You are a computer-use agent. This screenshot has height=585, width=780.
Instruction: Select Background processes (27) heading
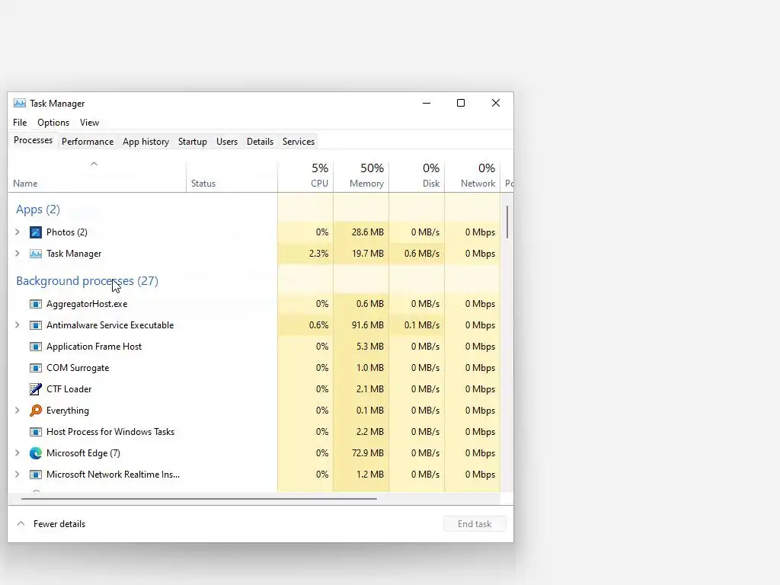pos(87,281)
